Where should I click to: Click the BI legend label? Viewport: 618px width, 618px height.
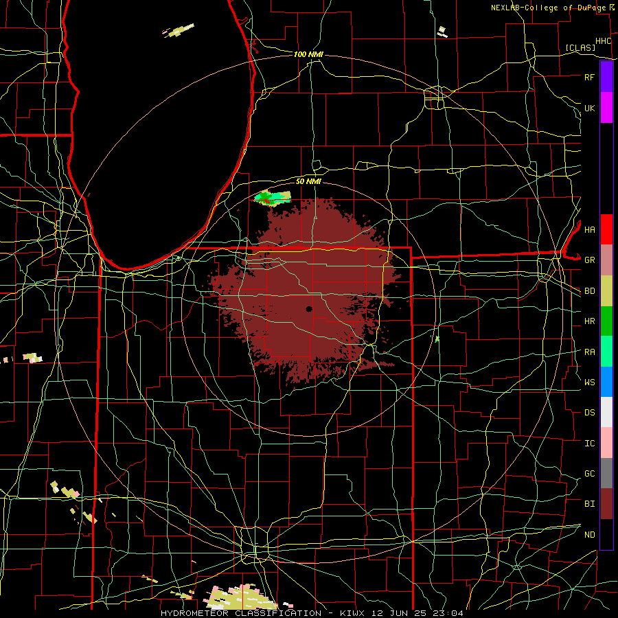click(589, 504)
